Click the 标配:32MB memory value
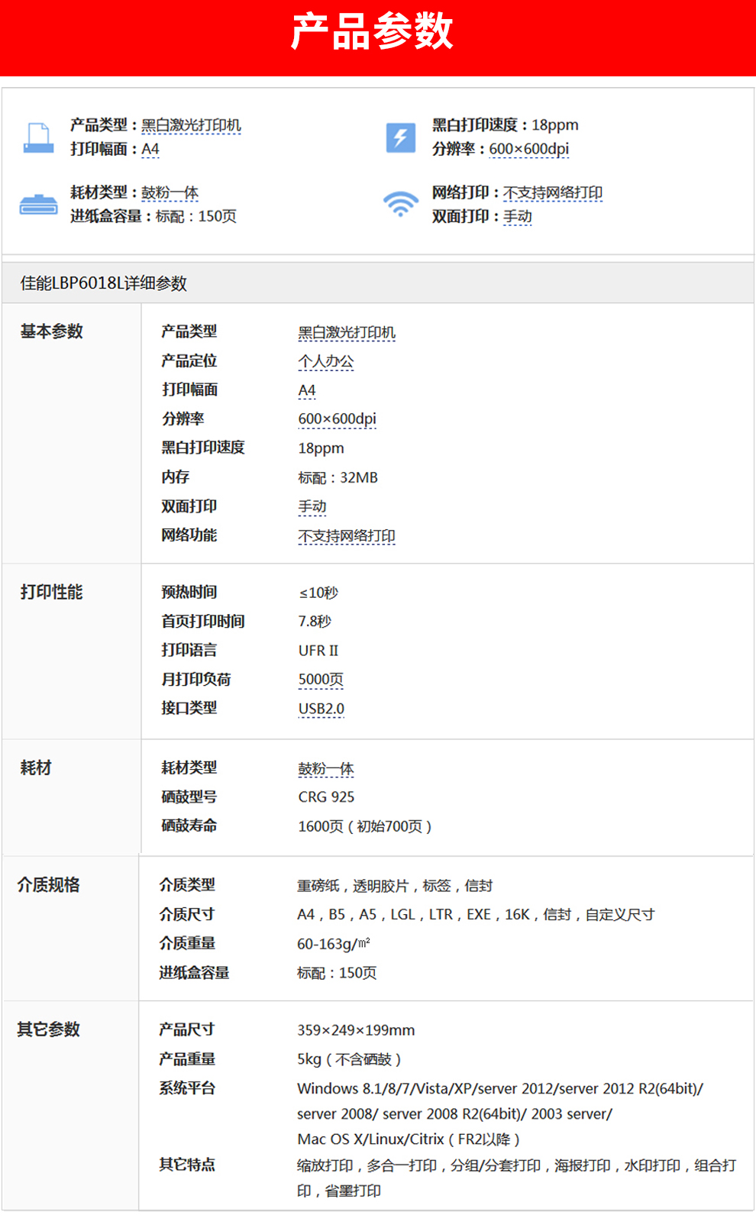 [x=338, y=477]
